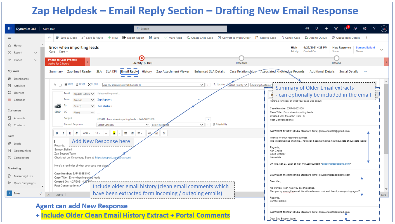Open the From Queue dropdown
The image size is (395, 224).
pos(84,100)
